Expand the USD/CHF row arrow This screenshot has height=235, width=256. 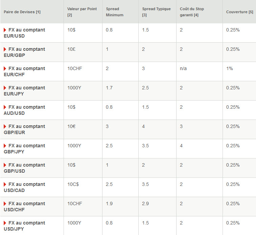point(5,204)
